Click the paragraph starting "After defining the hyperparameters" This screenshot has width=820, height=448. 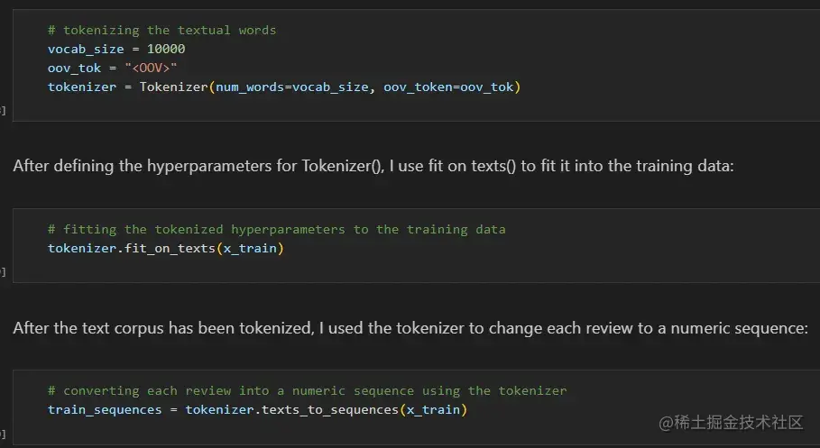373,166
